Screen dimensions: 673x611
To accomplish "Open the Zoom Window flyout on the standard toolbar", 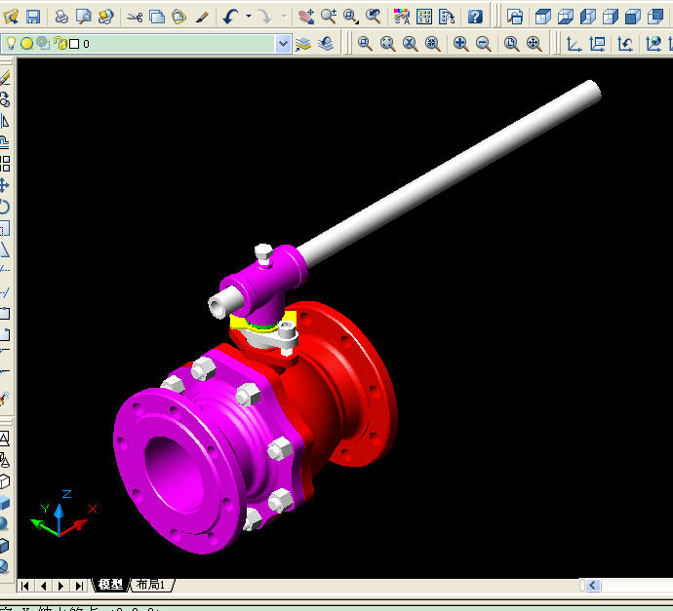I will [351, 17].
